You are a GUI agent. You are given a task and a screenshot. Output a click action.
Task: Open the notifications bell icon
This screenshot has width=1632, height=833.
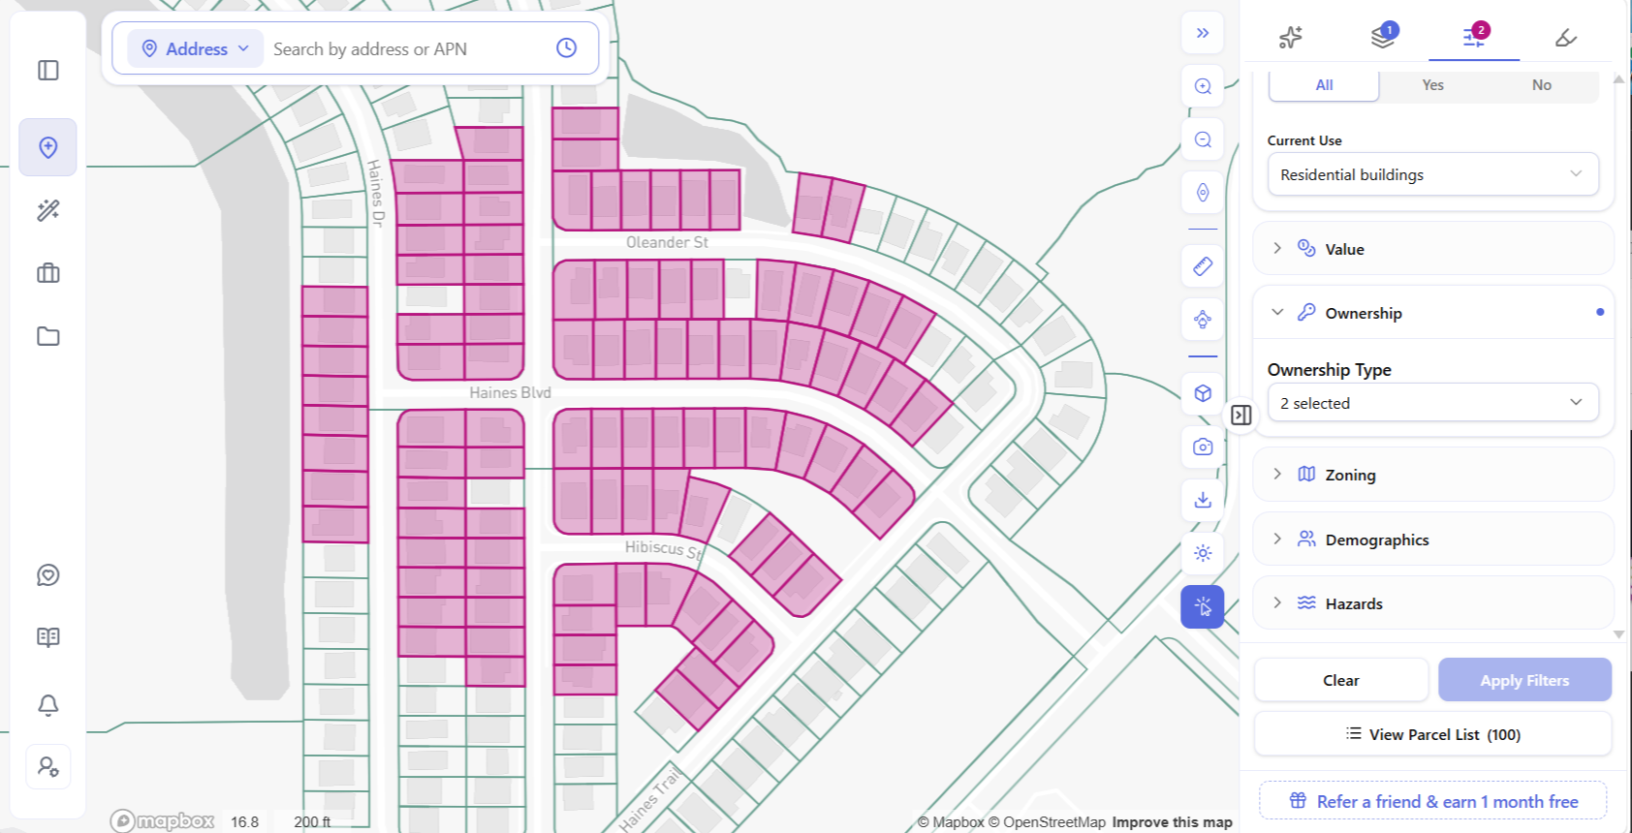47,705
